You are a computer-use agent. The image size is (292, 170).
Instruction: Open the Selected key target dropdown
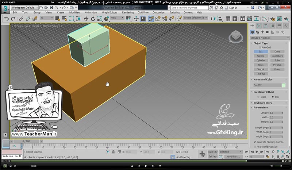pos(231,152)
